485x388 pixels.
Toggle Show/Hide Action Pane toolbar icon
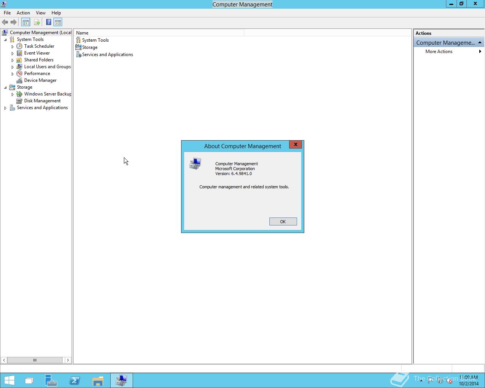[58, 22]
